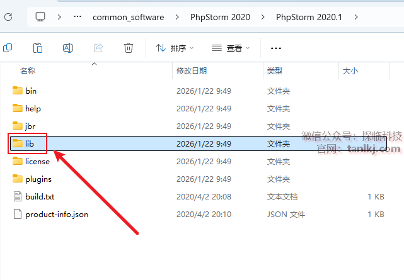This screenshot has height=280, width=404.
Task: Sort by 类型 column header
Action: click(275, 70)
